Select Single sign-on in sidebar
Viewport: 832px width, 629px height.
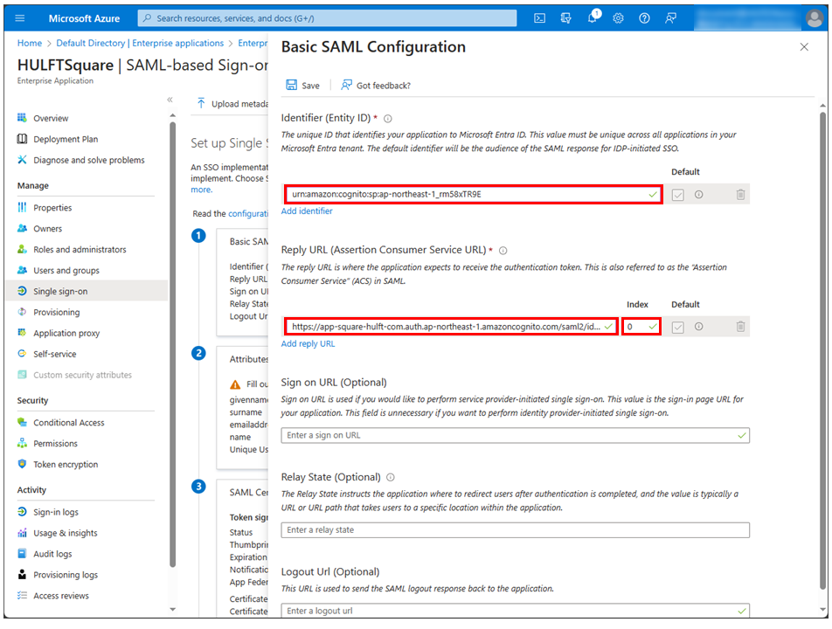click(x=87, y=291)
